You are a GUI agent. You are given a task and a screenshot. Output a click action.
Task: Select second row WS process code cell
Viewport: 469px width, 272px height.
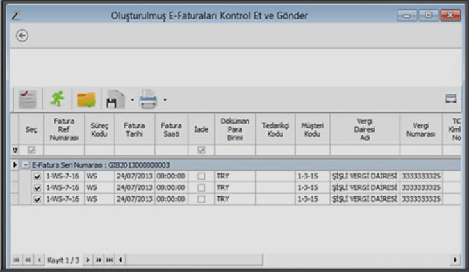coord(99,187)
